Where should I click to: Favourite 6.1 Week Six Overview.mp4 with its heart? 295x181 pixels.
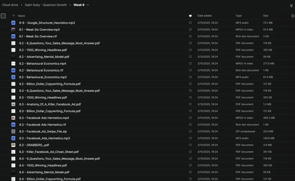pos(190,30)
